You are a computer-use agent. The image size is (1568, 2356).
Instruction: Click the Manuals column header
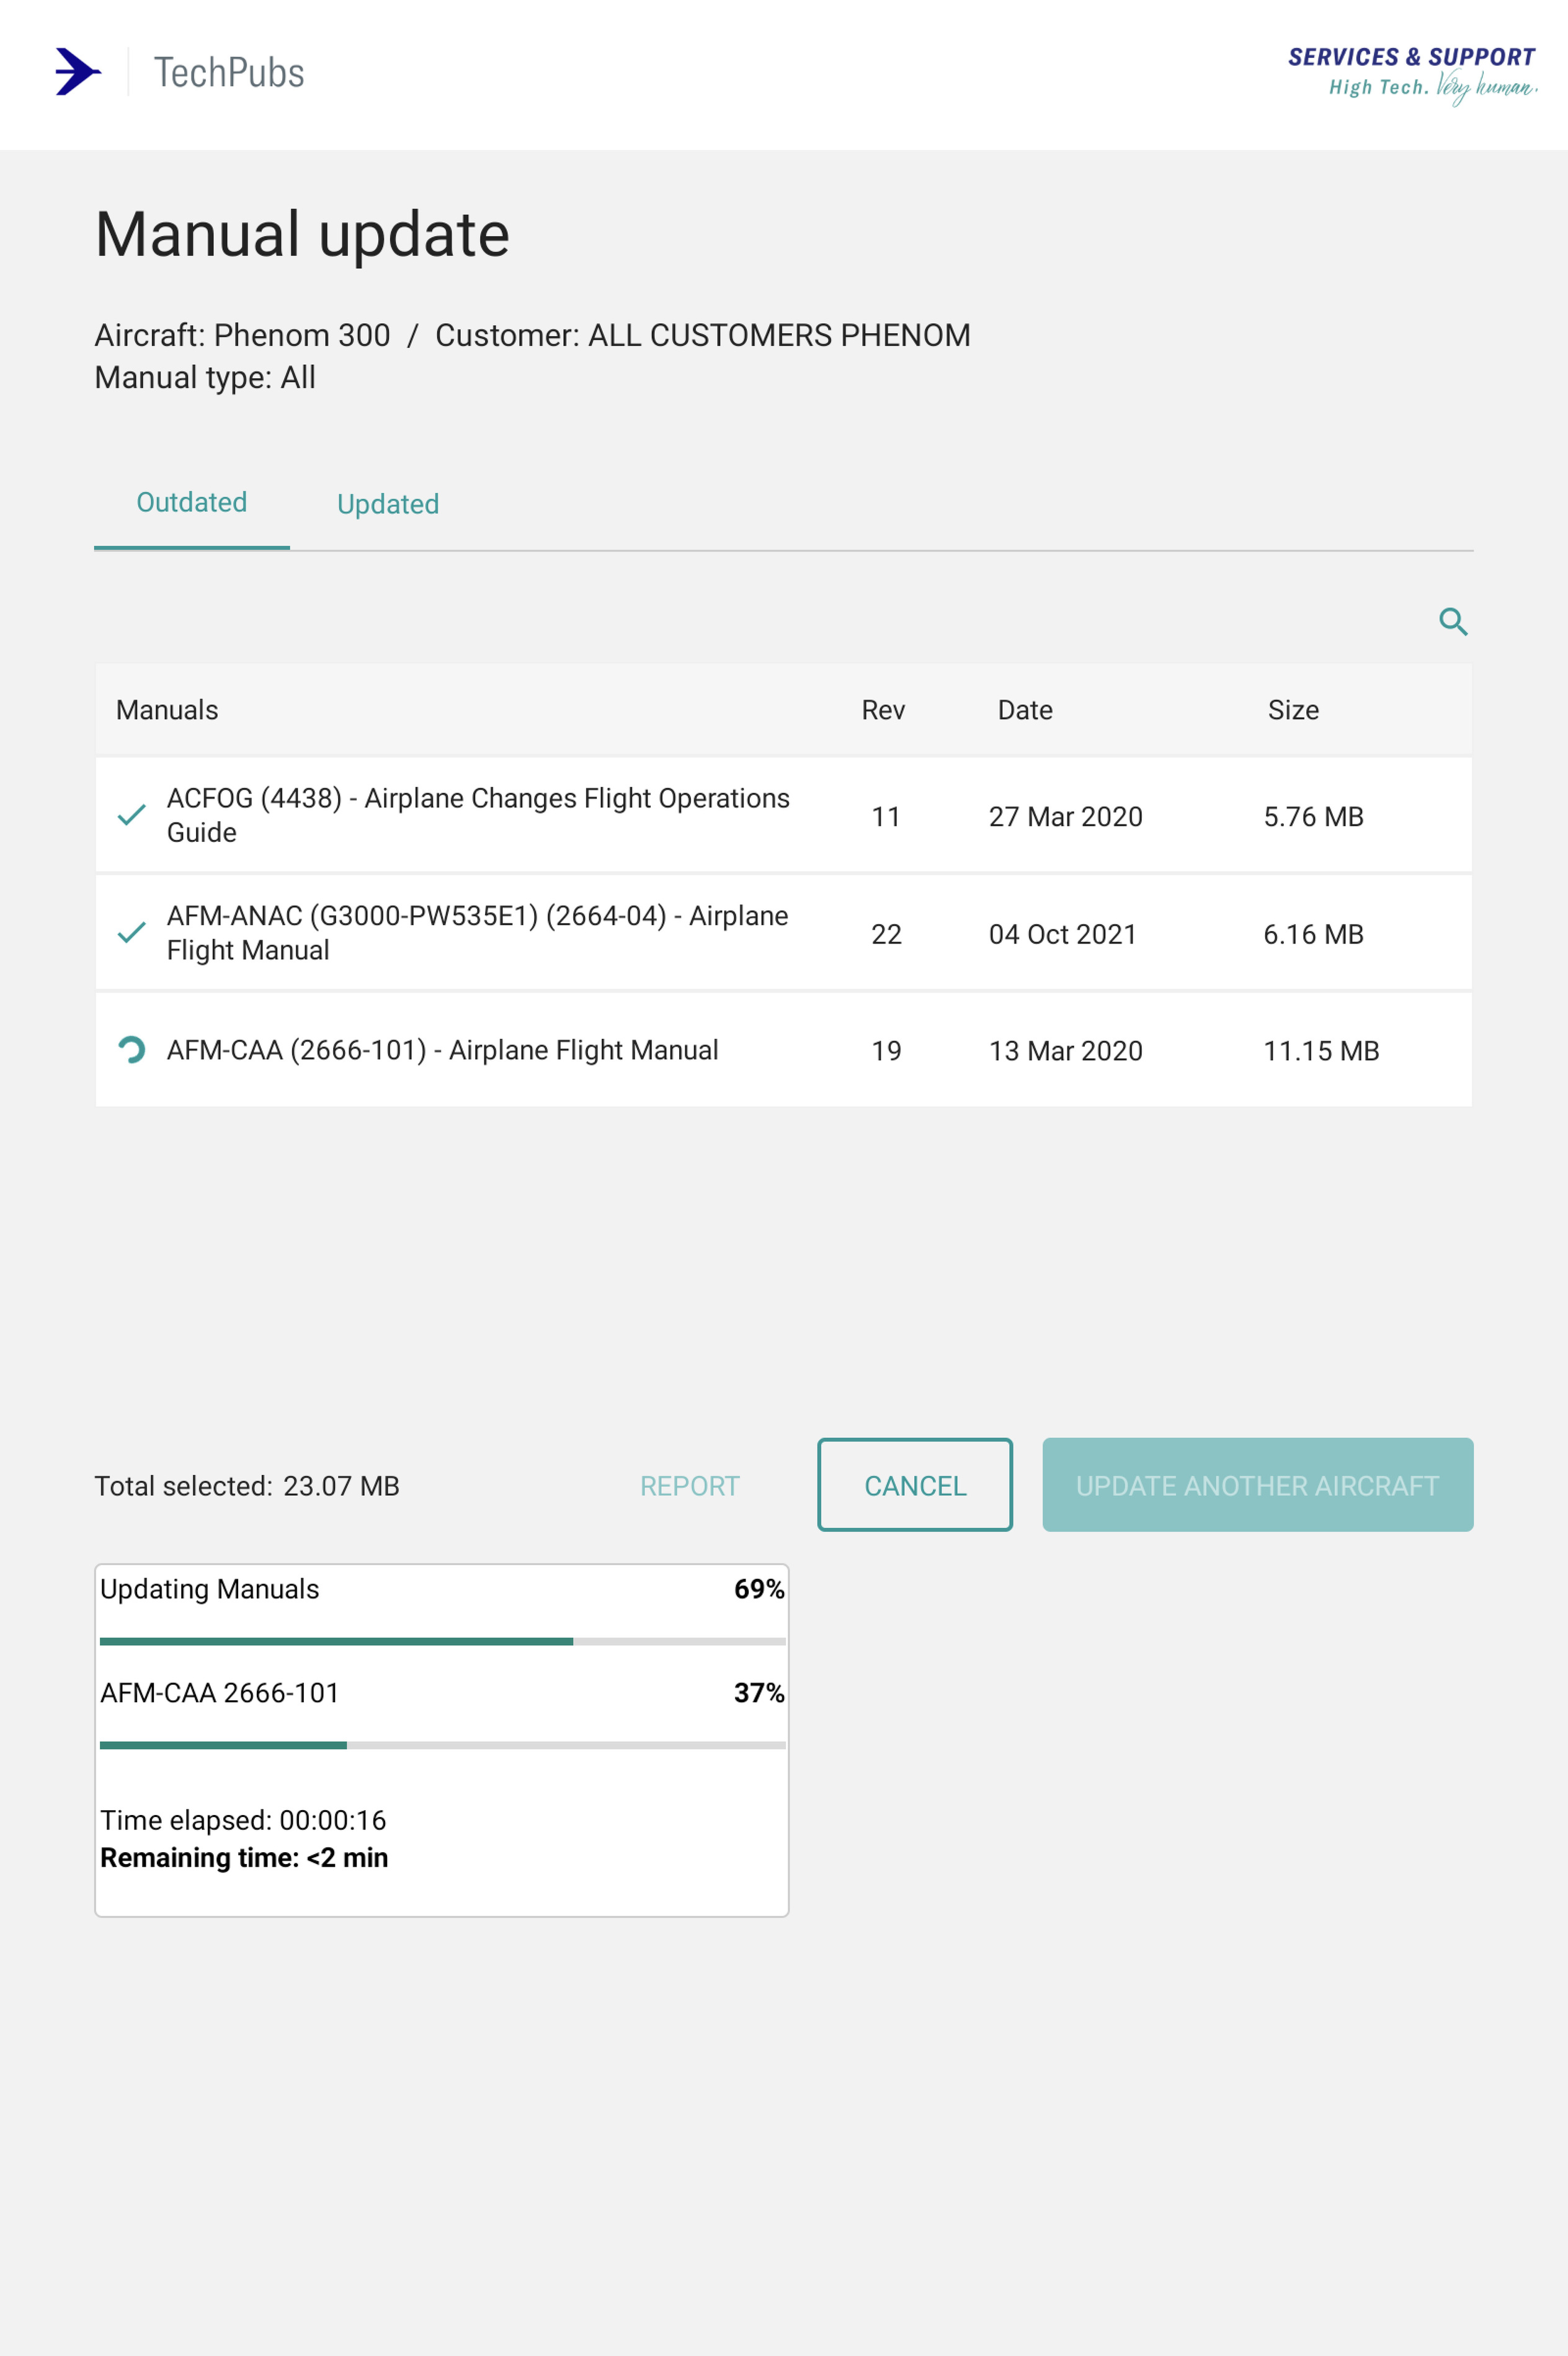(x=167, y=710)
